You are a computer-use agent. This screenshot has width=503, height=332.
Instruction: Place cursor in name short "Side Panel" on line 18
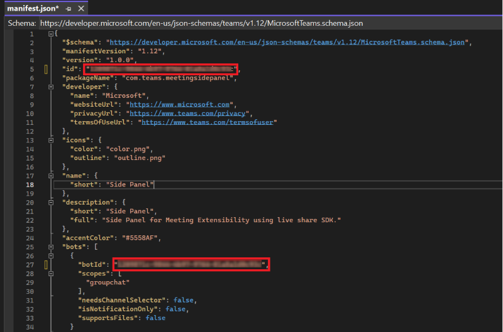pos(130,185)
